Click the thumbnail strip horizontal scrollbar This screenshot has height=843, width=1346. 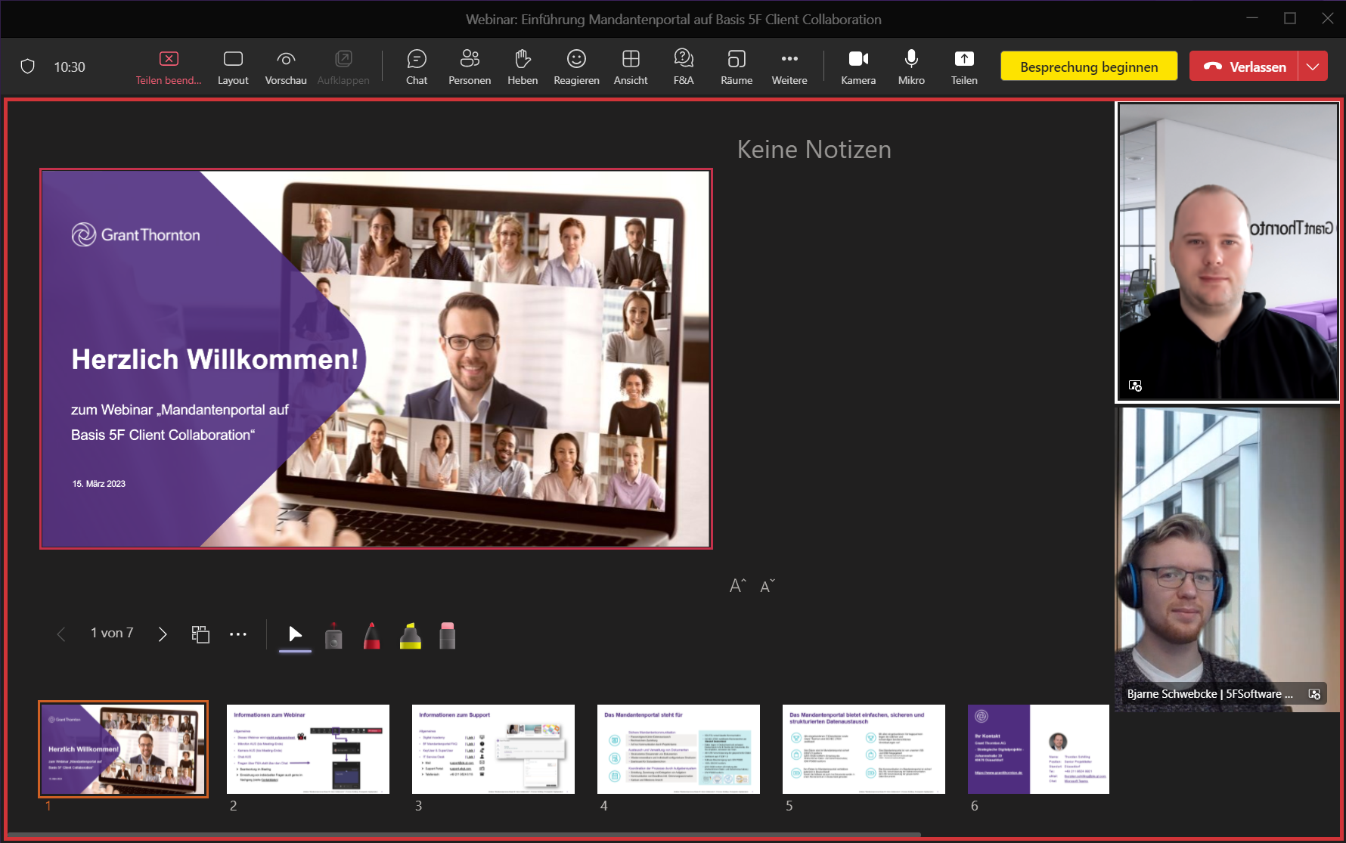coord(464,835)
